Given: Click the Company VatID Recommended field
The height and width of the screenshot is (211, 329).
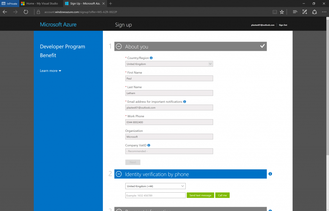Looking at the screenshot, I should pos(169,151).
